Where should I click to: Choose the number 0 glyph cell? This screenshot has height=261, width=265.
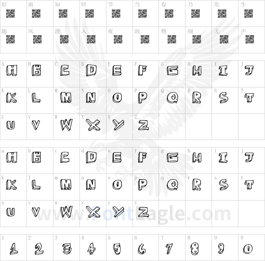click(x=252, y=248)
